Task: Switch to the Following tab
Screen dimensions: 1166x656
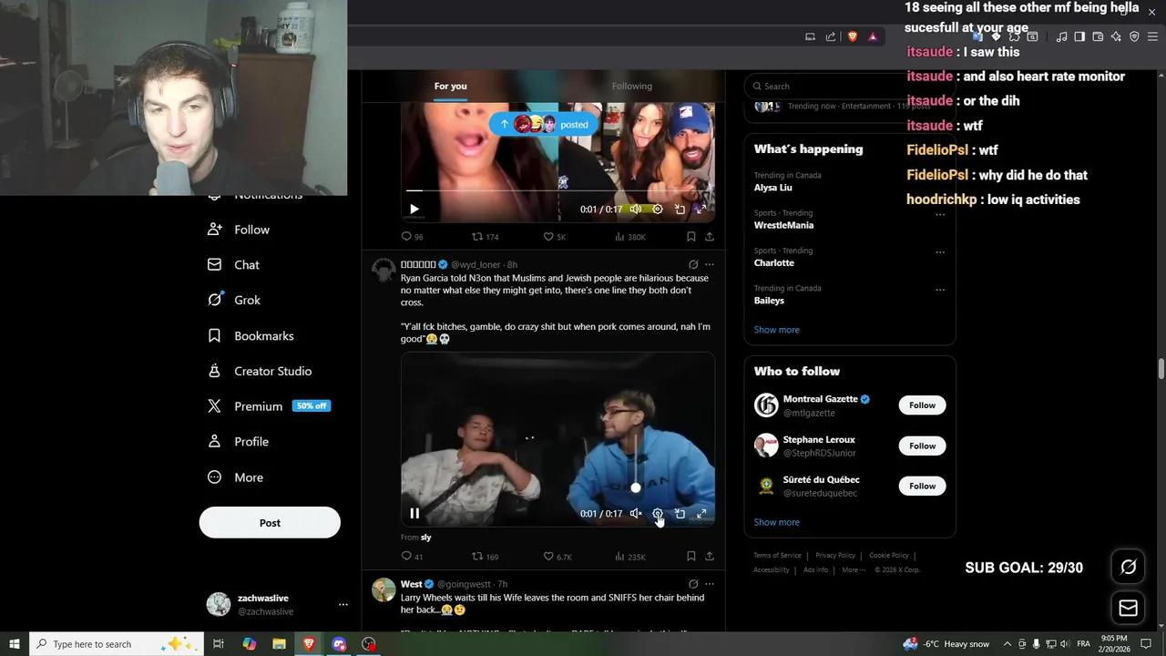Action: click(x=632, y=87)
